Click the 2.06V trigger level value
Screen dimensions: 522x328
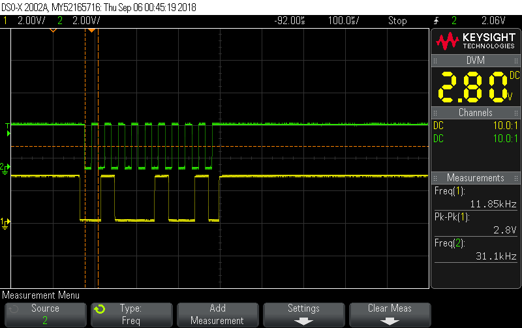493,21
